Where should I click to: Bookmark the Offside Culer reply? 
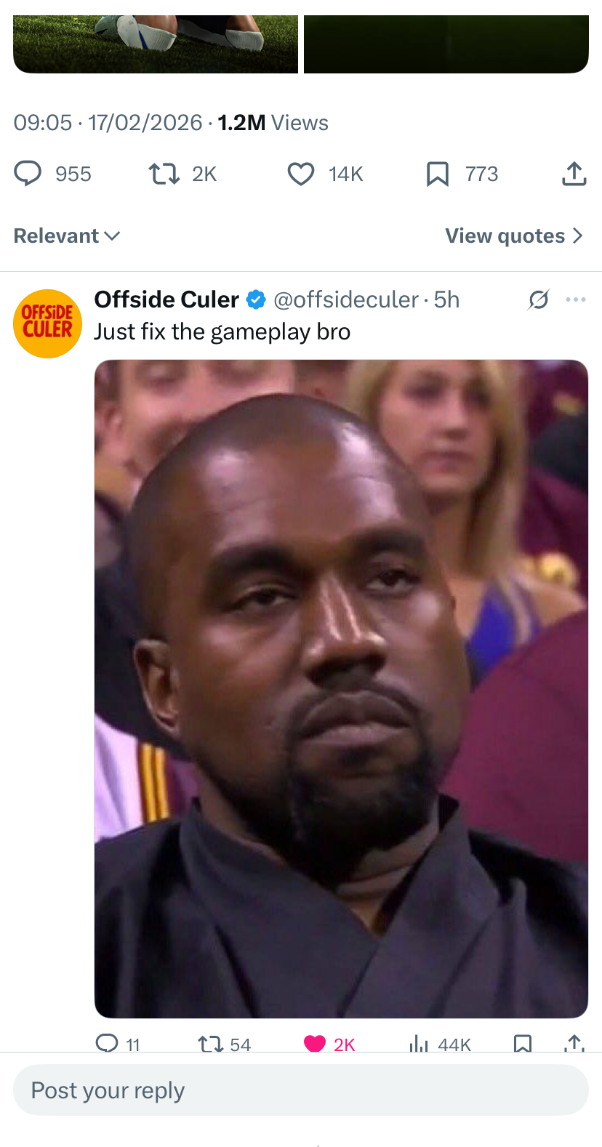point(522,1044)
